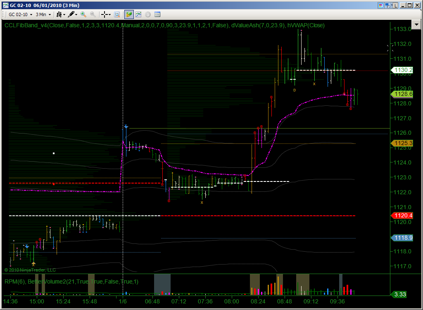Click the chart title GC 02-10 06/01/2010
Image resolution: width=423 pixels, height=310 pixels.
[45, 5]
